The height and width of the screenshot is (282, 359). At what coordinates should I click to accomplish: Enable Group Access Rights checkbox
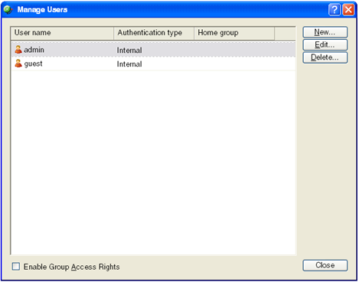coord(16,267)
